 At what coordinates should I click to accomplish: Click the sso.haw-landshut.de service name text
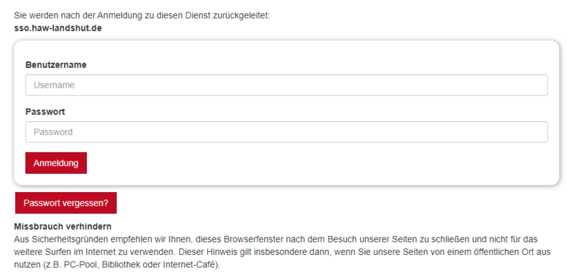point(58,28)
